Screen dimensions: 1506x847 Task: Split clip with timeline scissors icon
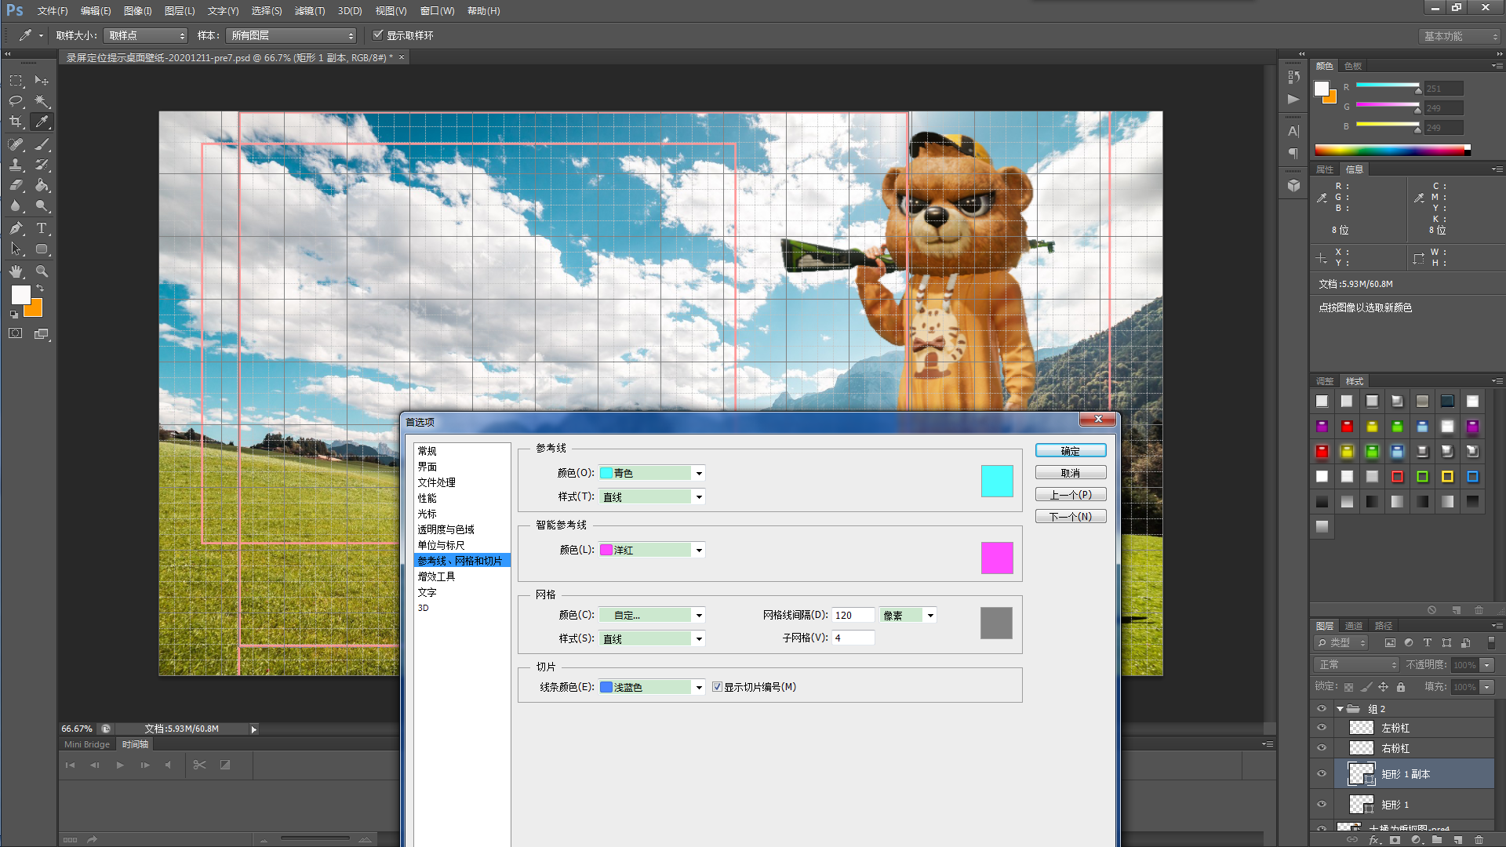coord(199,765)
